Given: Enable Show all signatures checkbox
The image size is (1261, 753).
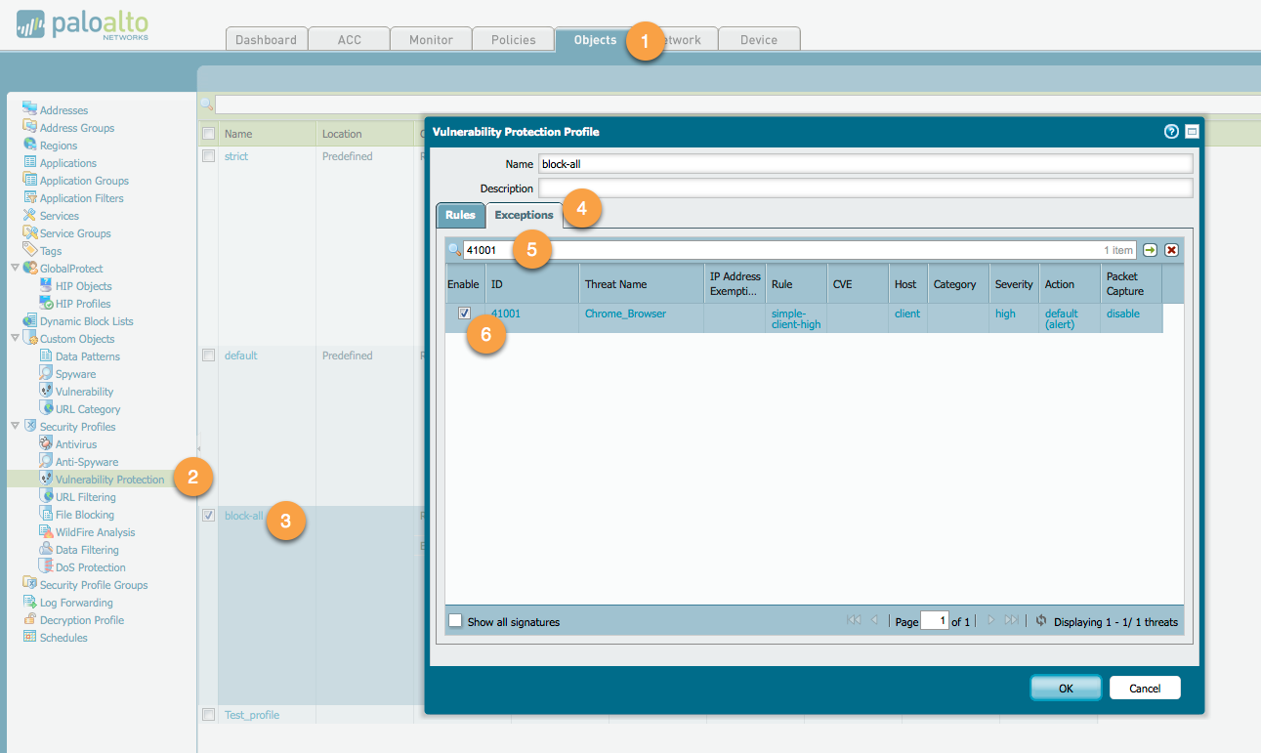Looking at the screenshot, I should tap(455, 621).
